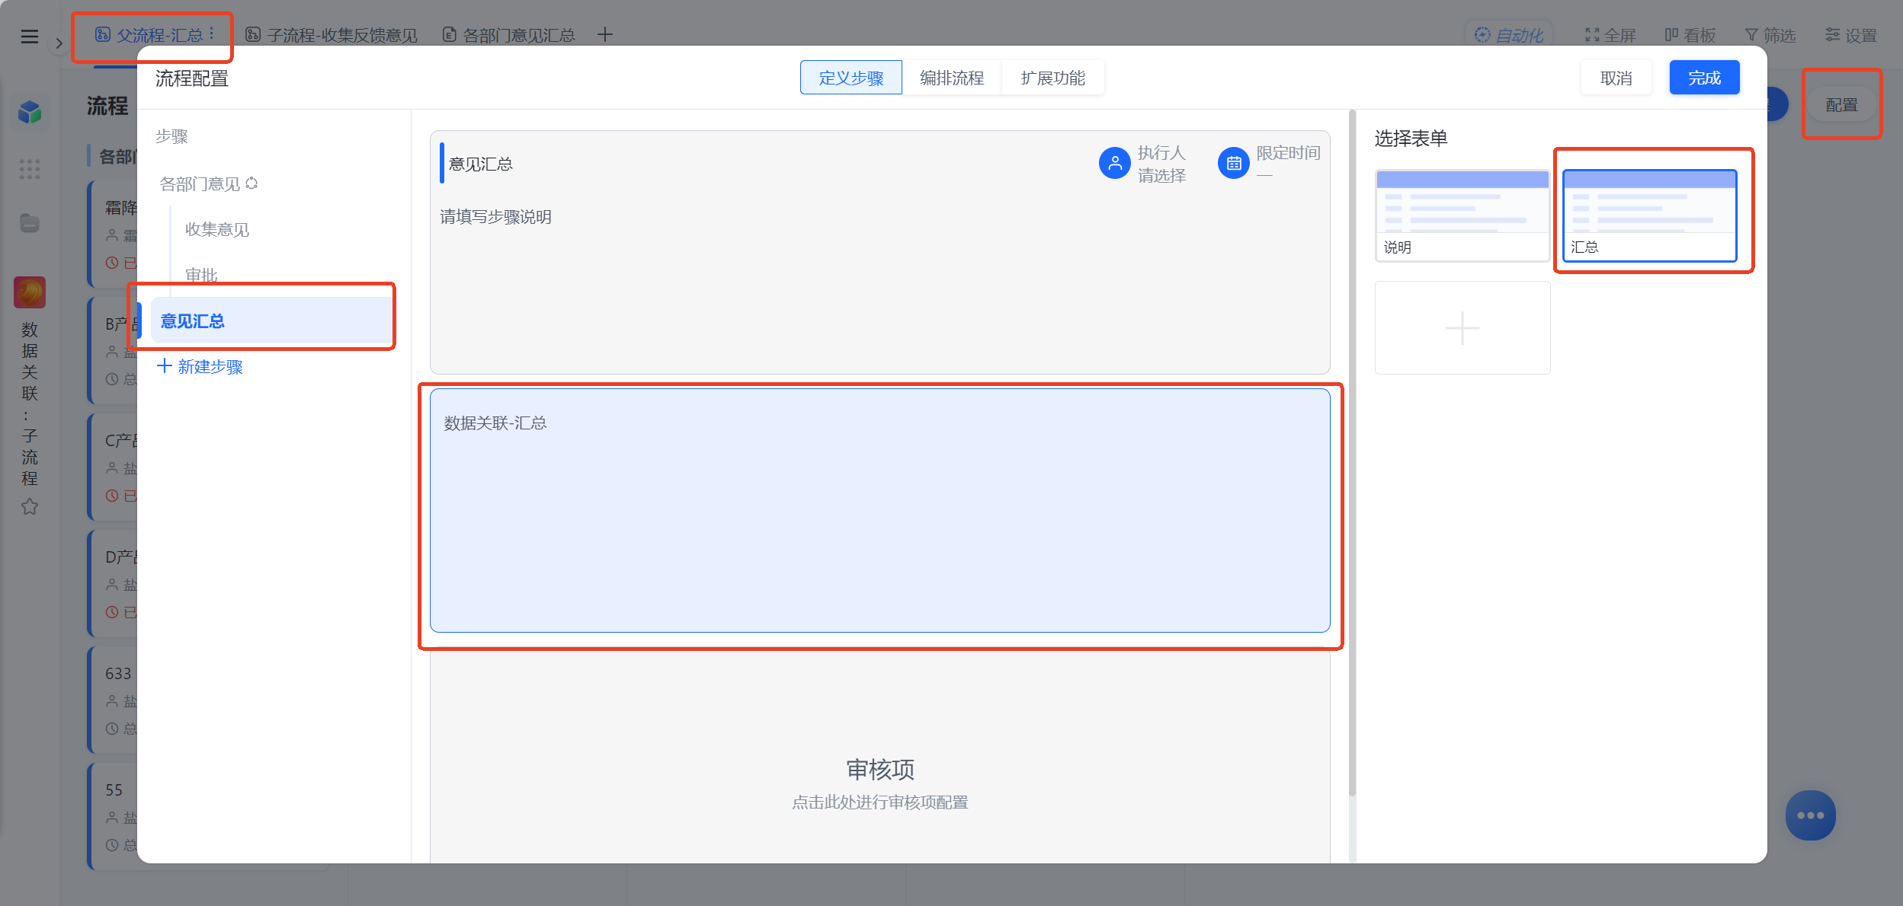Click the 限定时间 calendar icon
This screenshot has height=906, width=1903.
(x=1233, y=163)
